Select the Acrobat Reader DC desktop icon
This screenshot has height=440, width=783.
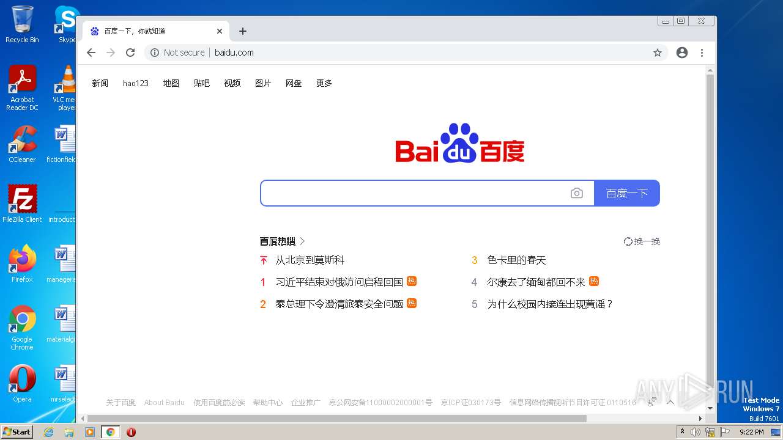(x=22, y=88)
